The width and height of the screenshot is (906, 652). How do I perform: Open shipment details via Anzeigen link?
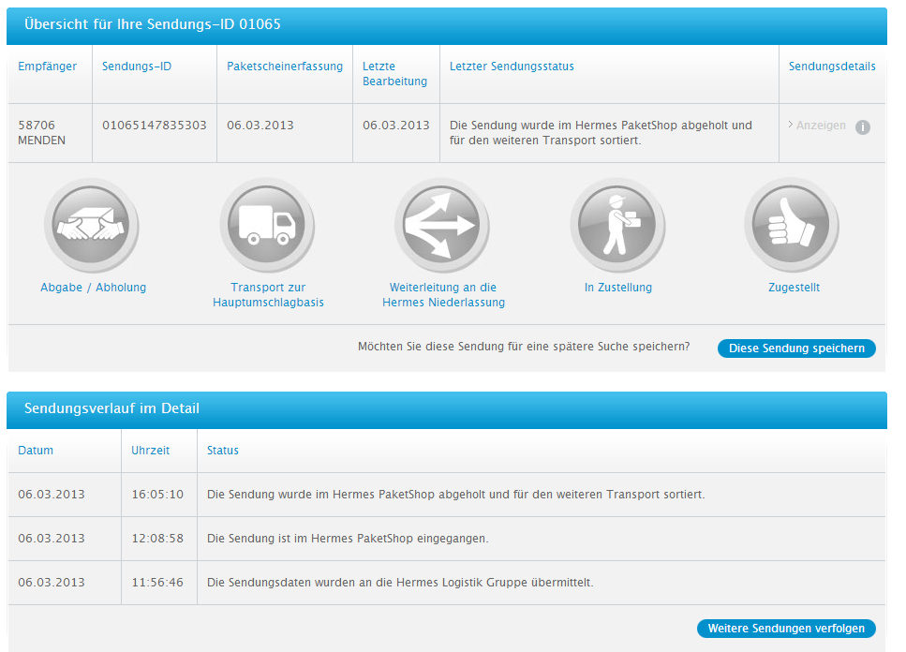[820, 126]
